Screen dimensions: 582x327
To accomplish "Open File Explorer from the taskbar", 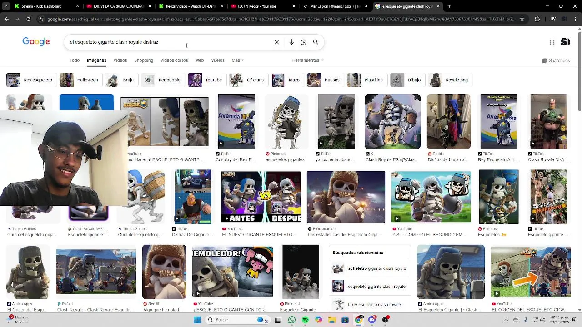I will coord(331,320).
